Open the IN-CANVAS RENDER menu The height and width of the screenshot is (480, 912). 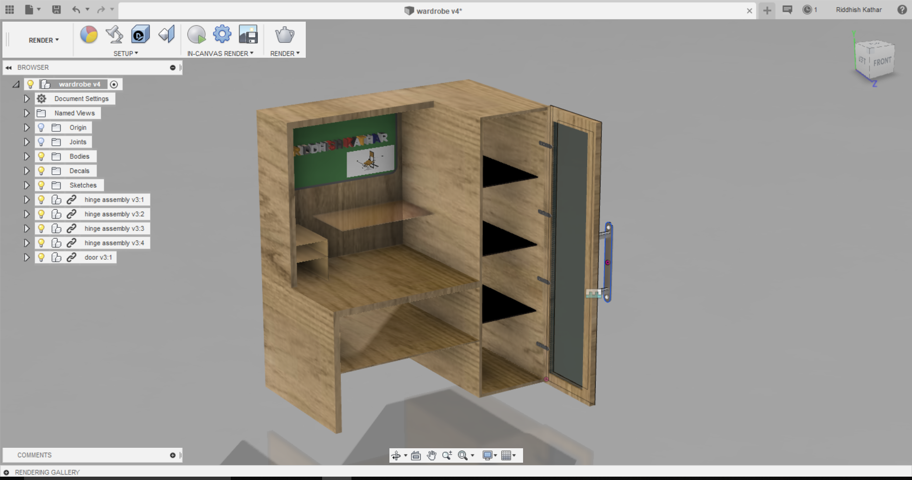click(220, 53)
